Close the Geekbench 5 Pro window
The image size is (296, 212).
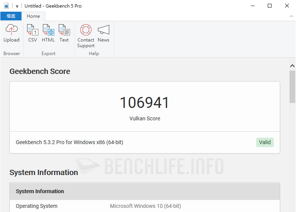[x=287, y=6]
